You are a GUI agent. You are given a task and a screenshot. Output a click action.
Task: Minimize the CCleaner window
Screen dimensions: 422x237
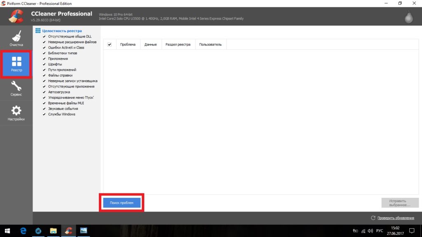click(x=386, y=3)
